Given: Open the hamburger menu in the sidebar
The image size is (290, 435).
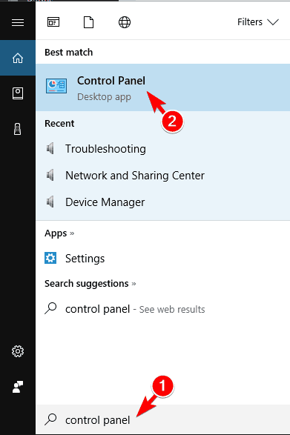Looking at the screenshot, I should (18, 22).
